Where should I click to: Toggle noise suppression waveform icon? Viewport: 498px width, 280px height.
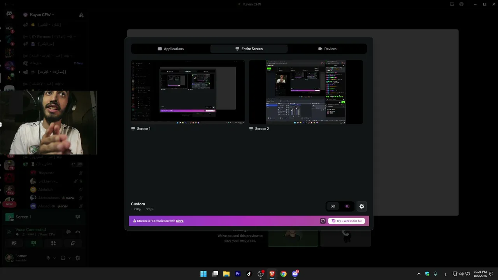click(x=68, y=232)
